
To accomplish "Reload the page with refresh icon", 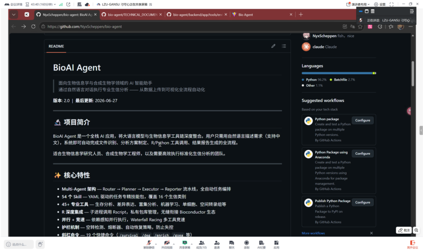I will click(33, 26).
